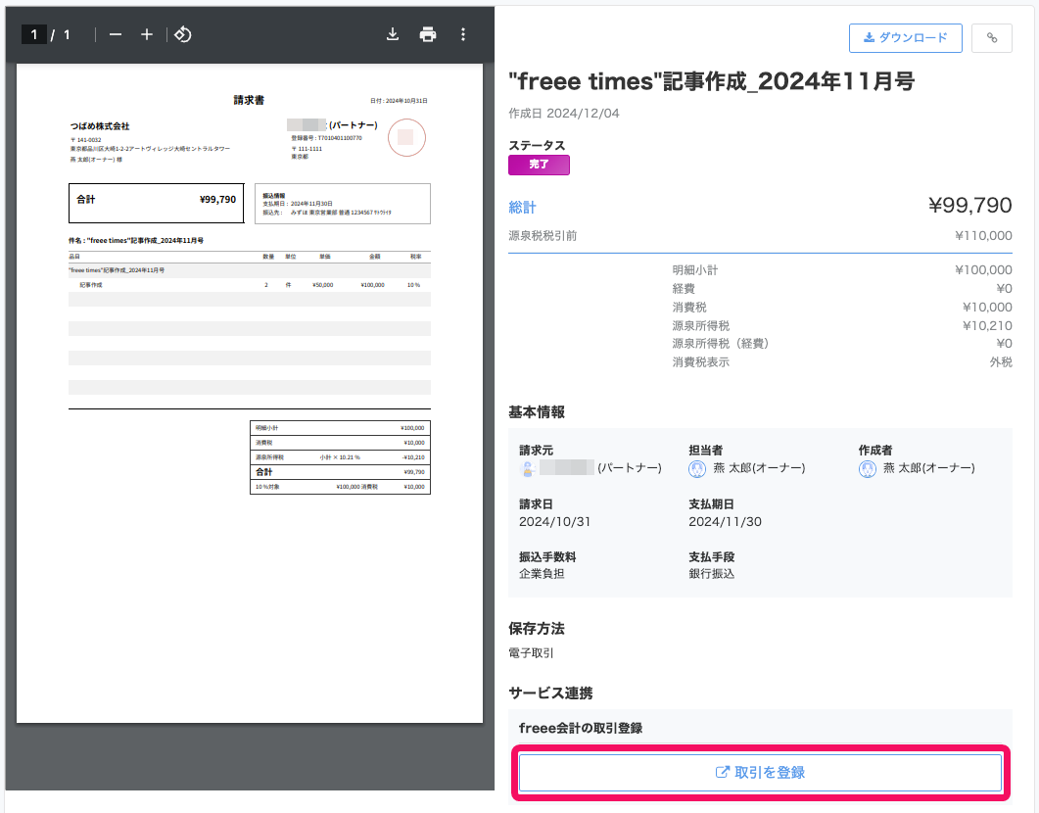Rotate the PDF page counterclockwise
Image resolution: width=1039 pixels, height=813 pixels.
(183, 34)
